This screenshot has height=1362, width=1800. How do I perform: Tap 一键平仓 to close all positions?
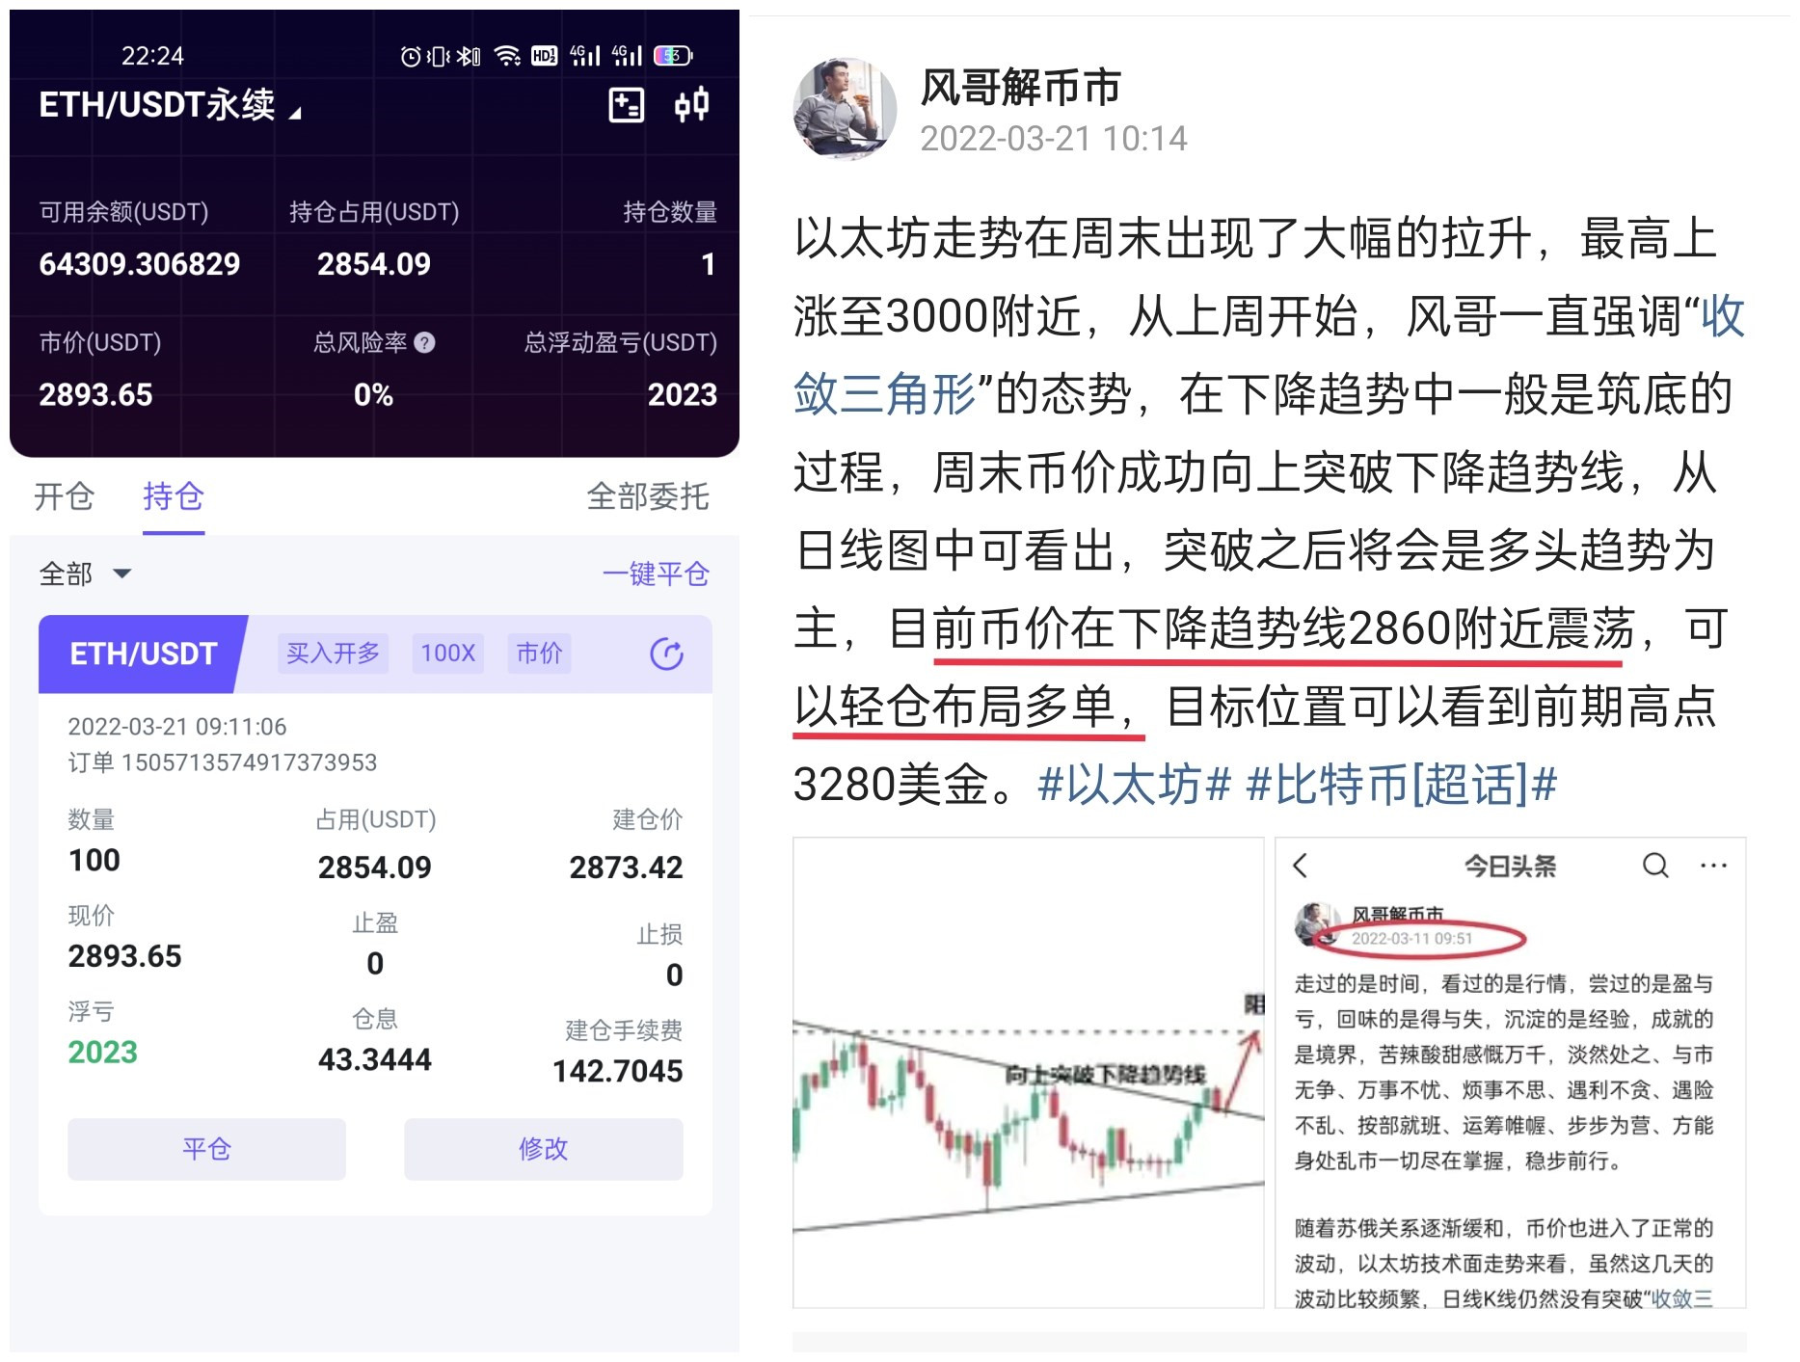click(656, 574)
